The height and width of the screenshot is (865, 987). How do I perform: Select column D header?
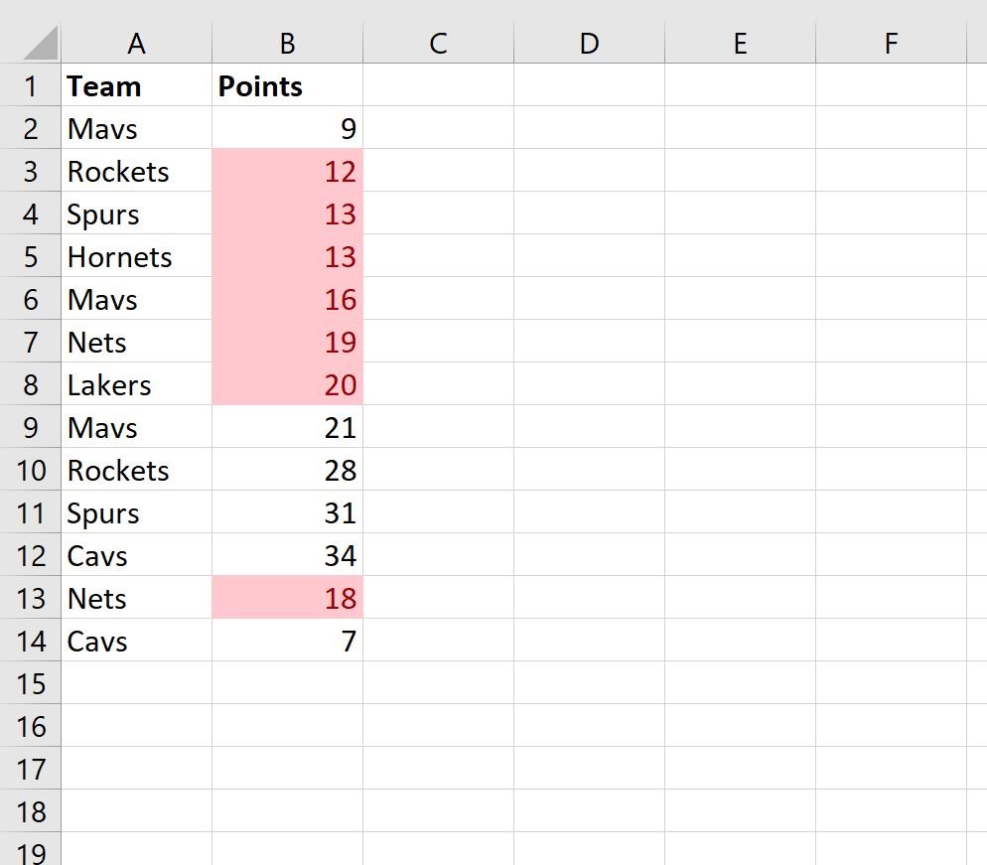click(x=589, y=43)
